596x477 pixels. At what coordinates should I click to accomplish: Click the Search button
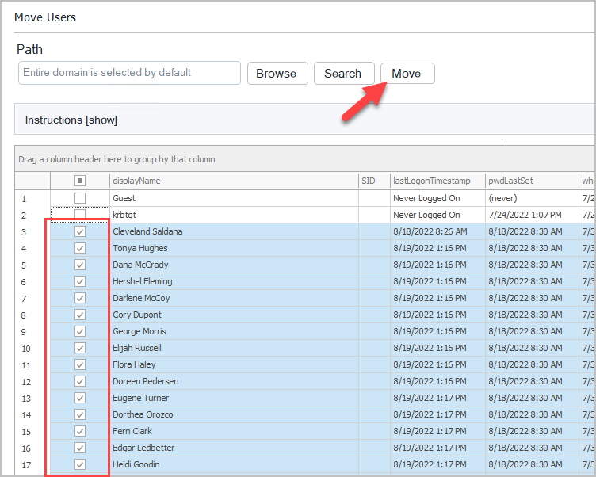342,74
